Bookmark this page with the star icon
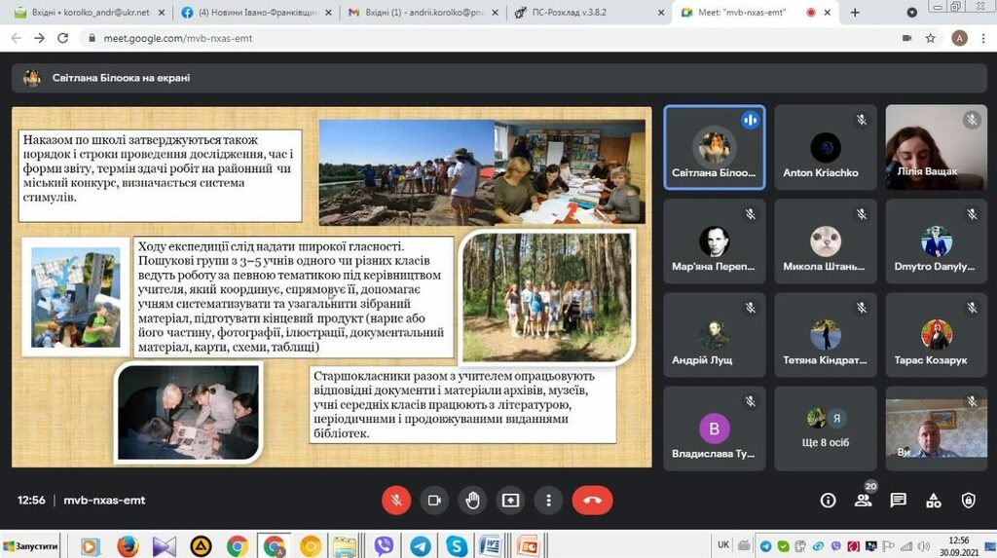This screenshot has height=558, width=997. (931, 38)
